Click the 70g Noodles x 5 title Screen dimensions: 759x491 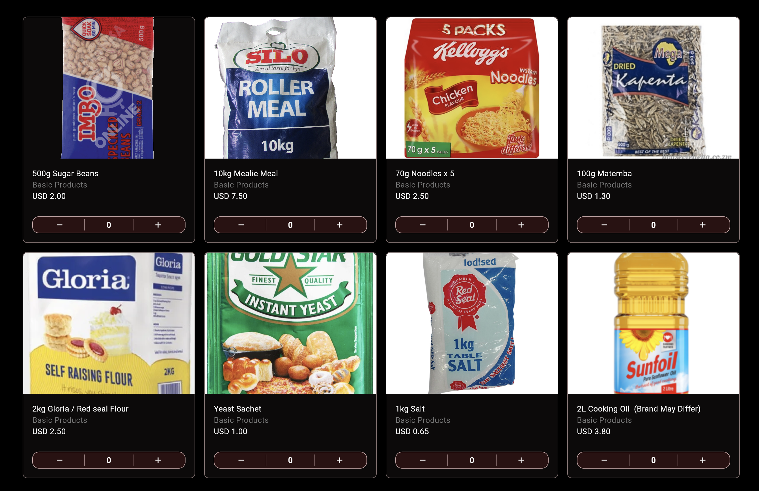(425, 173)
